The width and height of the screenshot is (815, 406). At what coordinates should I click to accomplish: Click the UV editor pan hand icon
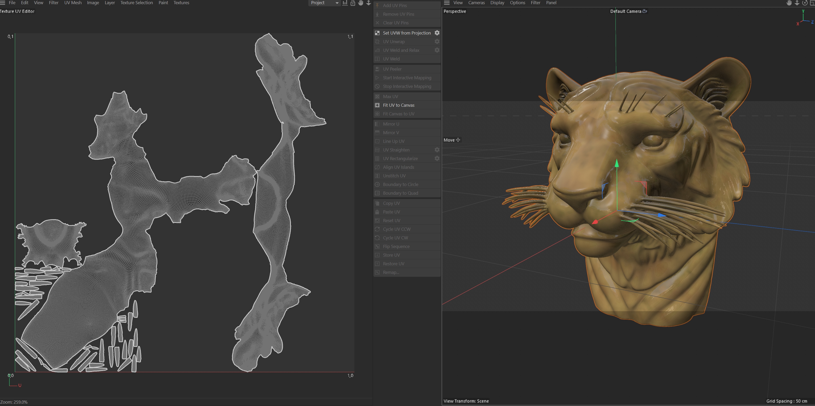click(361, 3)
